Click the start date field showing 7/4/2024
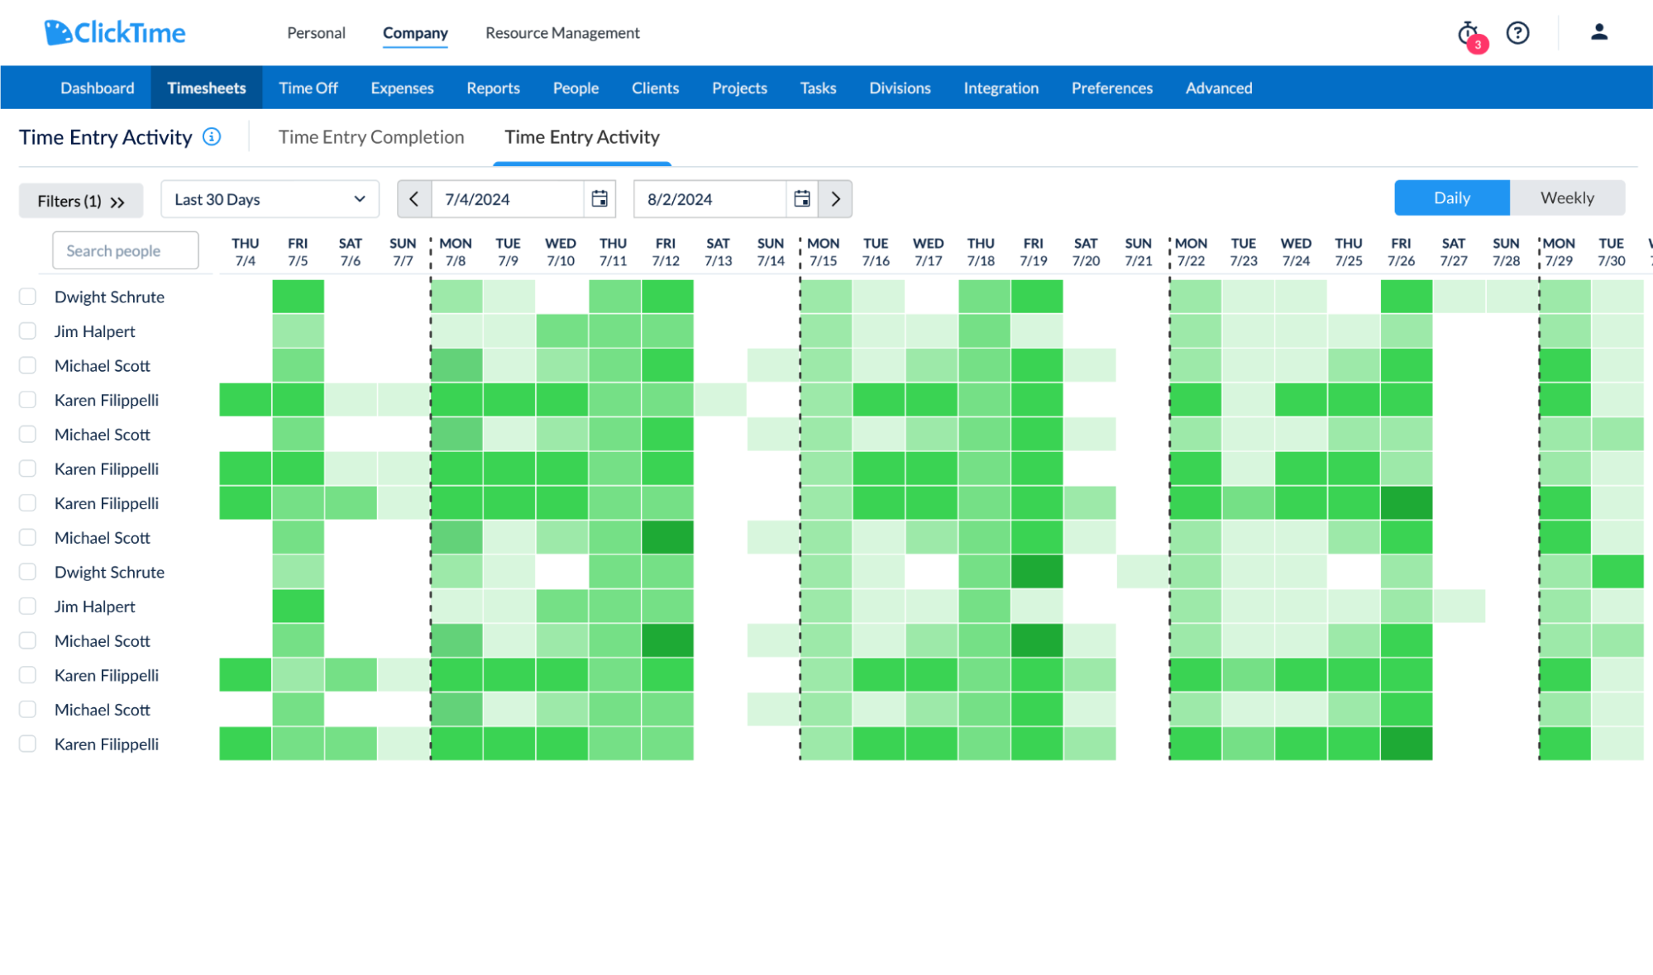The width and height of the screenshot is (1653, 975). [x=508, y=199]
